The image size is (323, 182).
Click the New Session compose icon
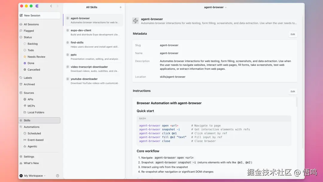tap(21, 16)
